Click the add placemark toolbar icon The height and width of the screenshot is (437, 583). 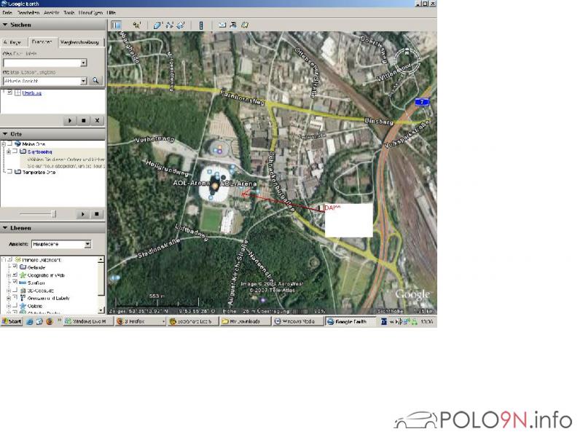coord(137,25)
